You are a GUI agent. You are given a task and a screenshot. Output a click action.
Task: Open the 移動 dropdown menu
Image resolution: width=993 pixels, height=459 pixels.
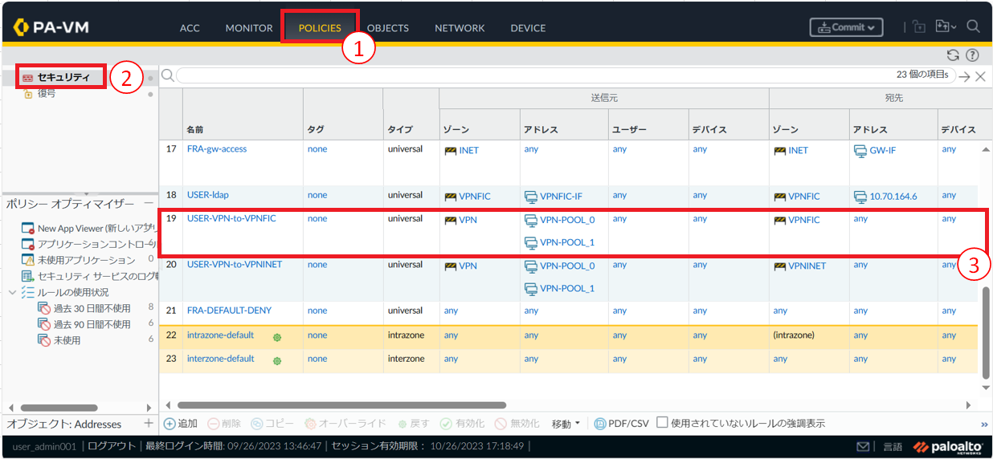click(566, 424)
